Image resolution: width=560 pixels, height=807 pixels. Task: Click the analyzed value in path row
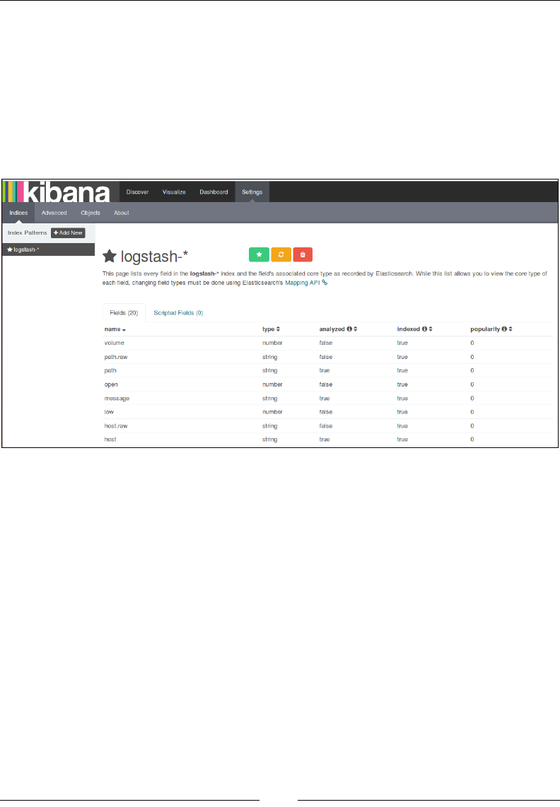click(325, 370)
